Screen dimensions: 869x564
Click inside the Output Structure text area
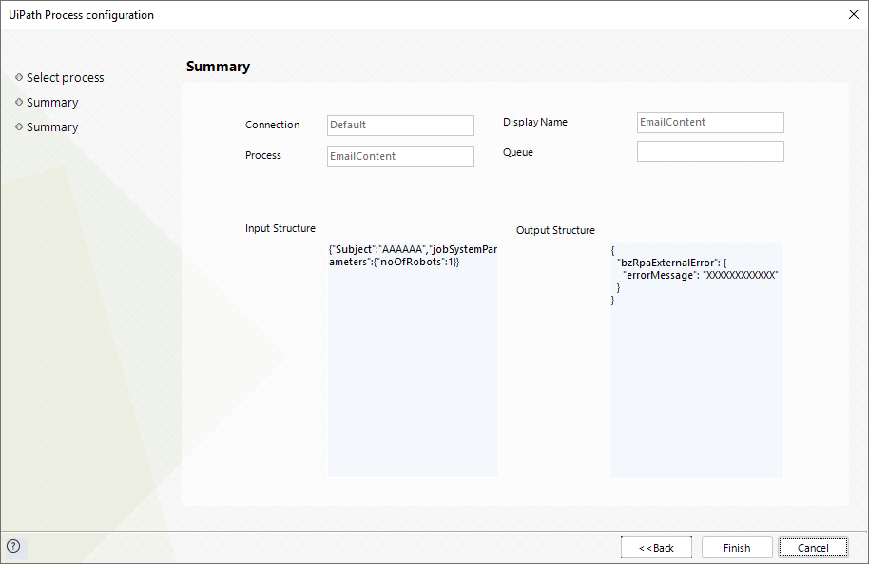tap(697, 360)
